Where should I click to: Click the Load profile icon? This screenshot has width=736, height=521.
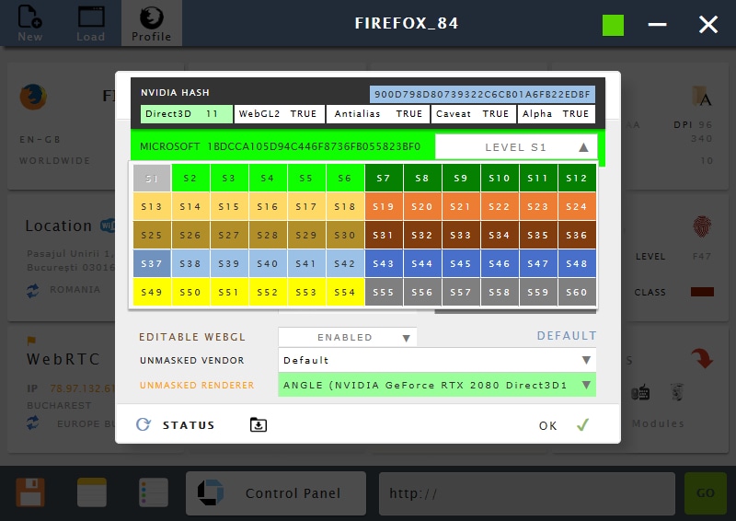91,17
